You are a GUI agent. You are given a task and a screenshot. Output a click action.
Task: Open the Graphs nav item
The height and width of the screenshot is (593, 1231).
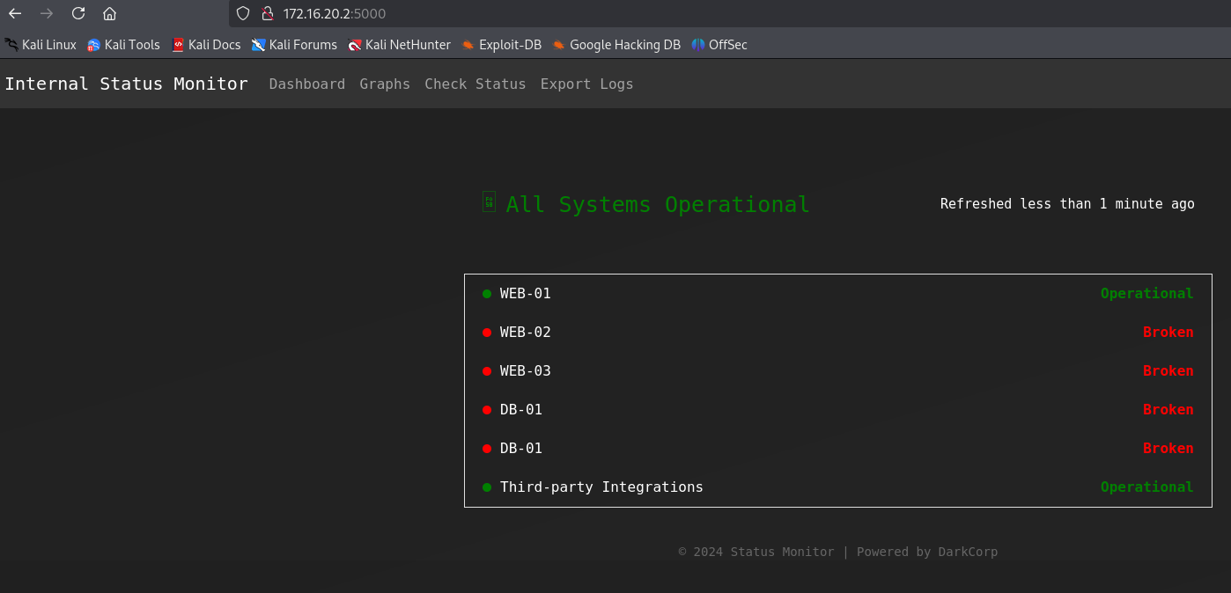pyautogui.click(x=385, y=84)
